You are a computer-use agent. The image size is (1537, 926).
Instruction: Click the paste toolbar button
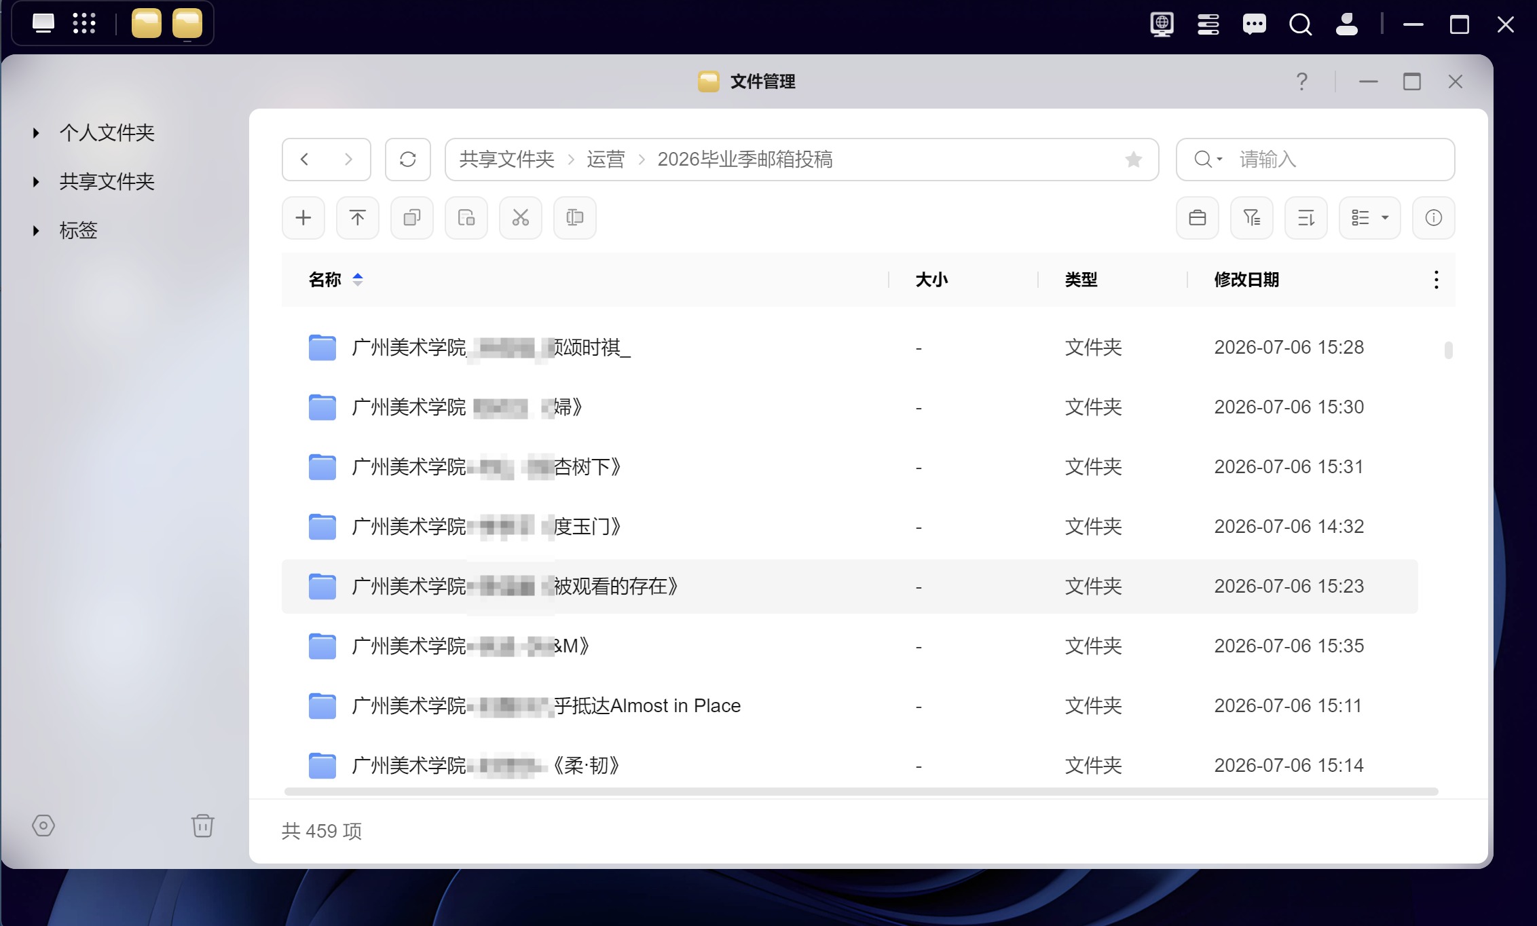(x=466, y=218)
